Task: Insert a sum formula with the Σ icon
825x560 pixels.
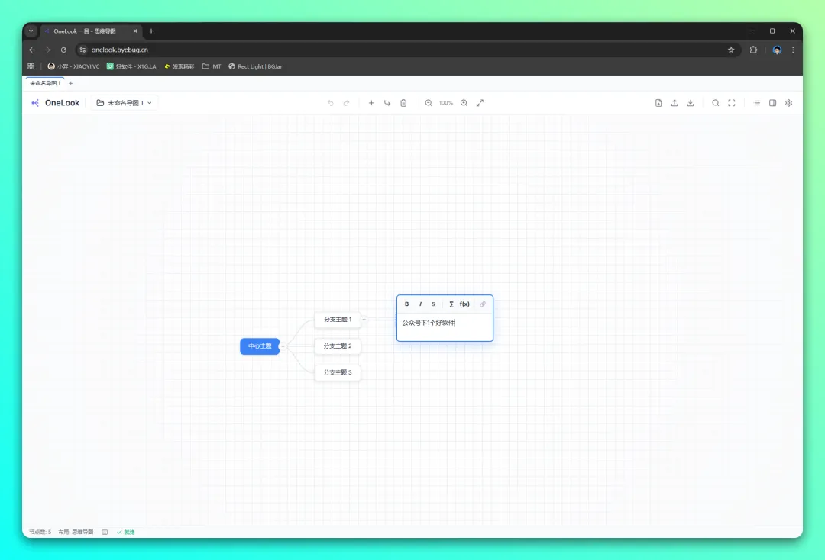Action: (451, 304)
